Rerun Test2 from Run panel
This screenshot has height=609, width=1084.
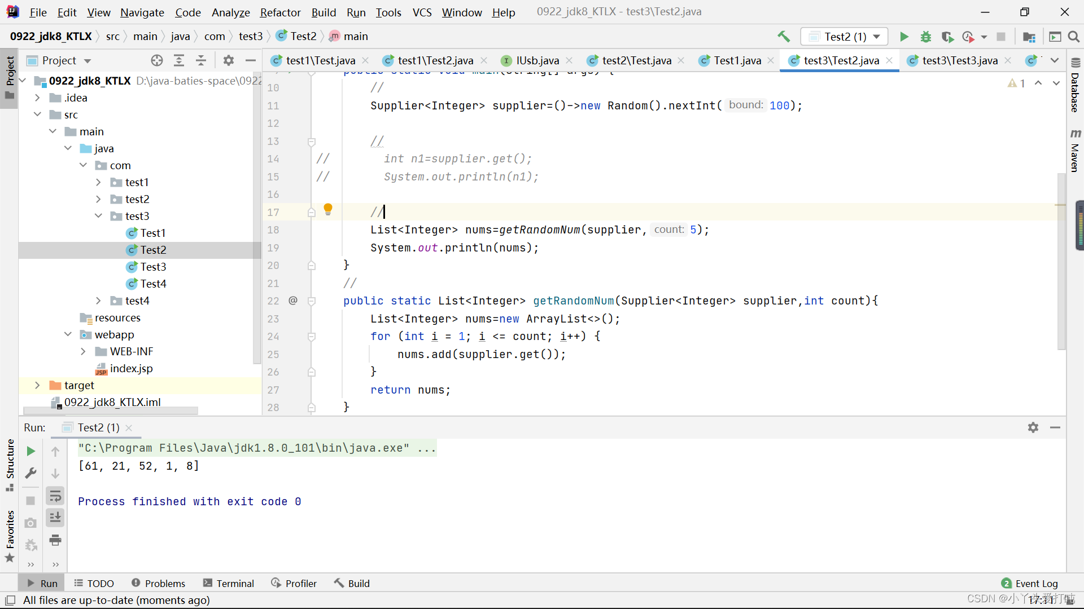(x=31, y=451)
